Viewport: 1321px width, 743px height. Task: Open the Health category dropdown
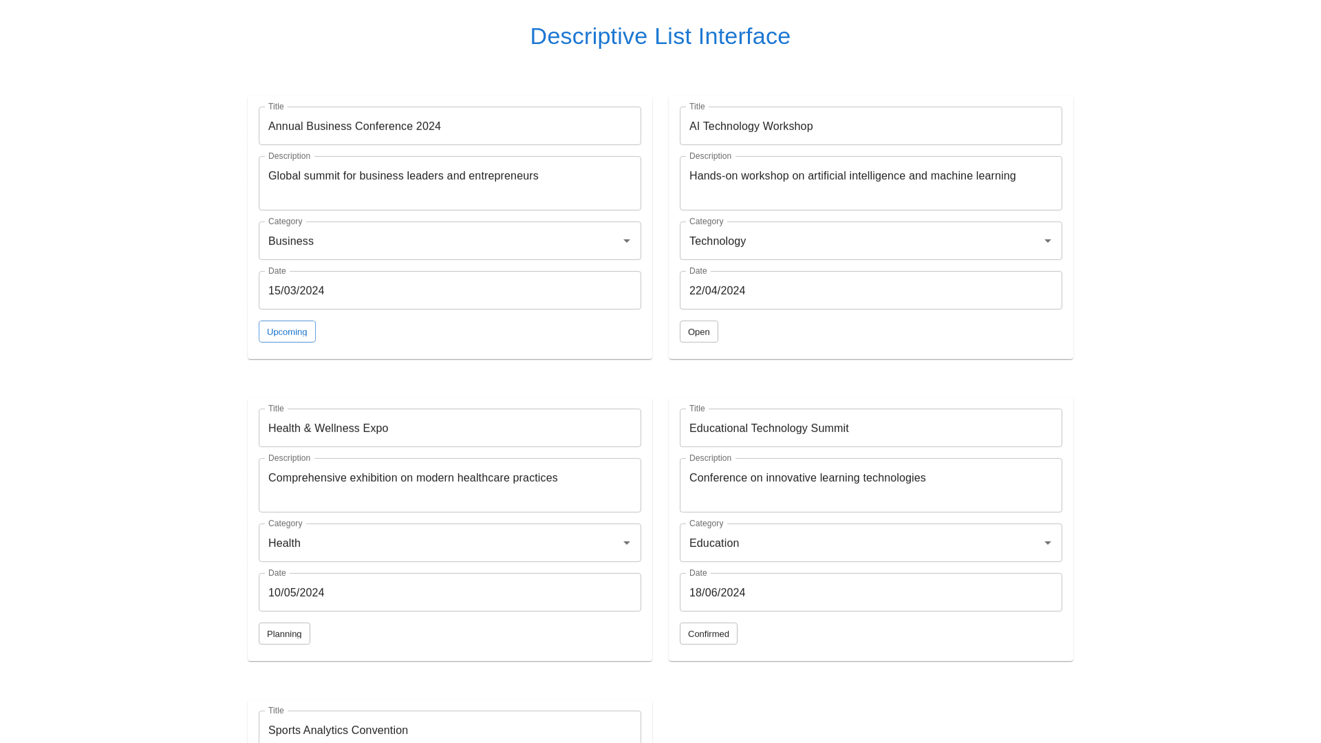point(449,543)
